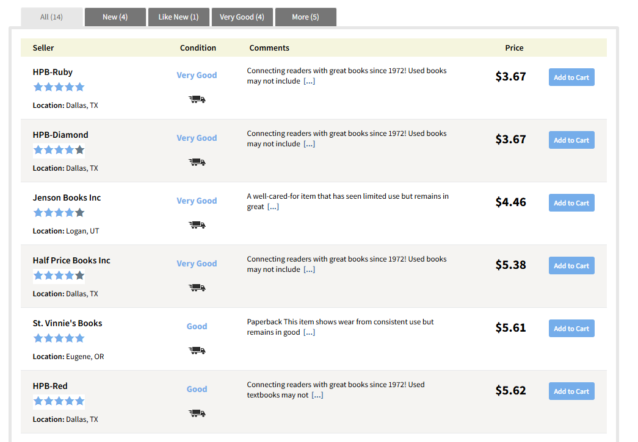Click the Good condition link for St. Vinnie's Books
The image size is (638, 442).
[197, 326]
